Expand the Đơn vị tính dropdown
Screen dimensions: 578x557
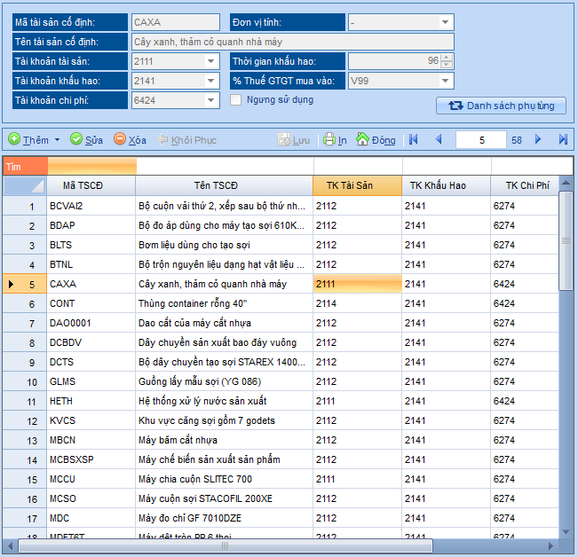pos(446,22)
